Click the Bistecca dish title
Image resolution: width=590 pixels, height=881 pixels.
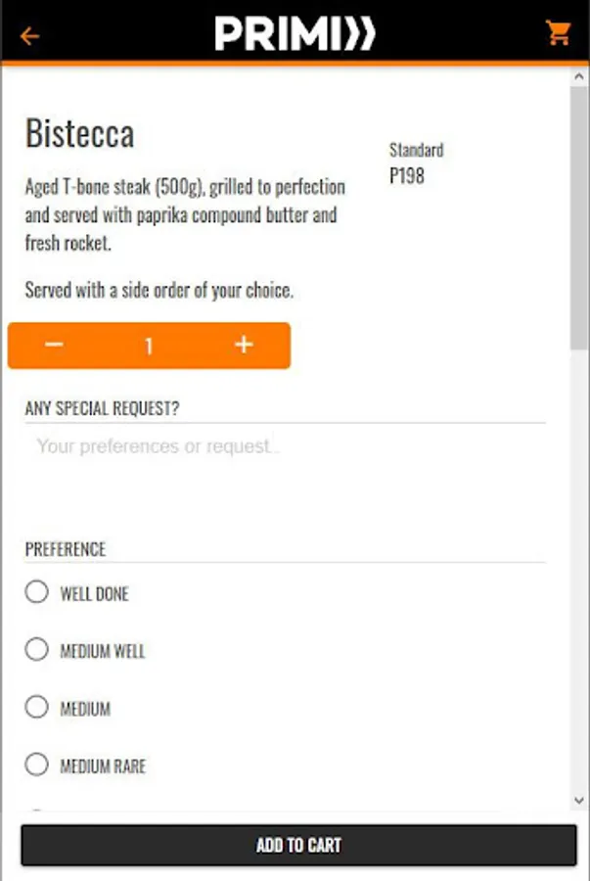(79, 134)
